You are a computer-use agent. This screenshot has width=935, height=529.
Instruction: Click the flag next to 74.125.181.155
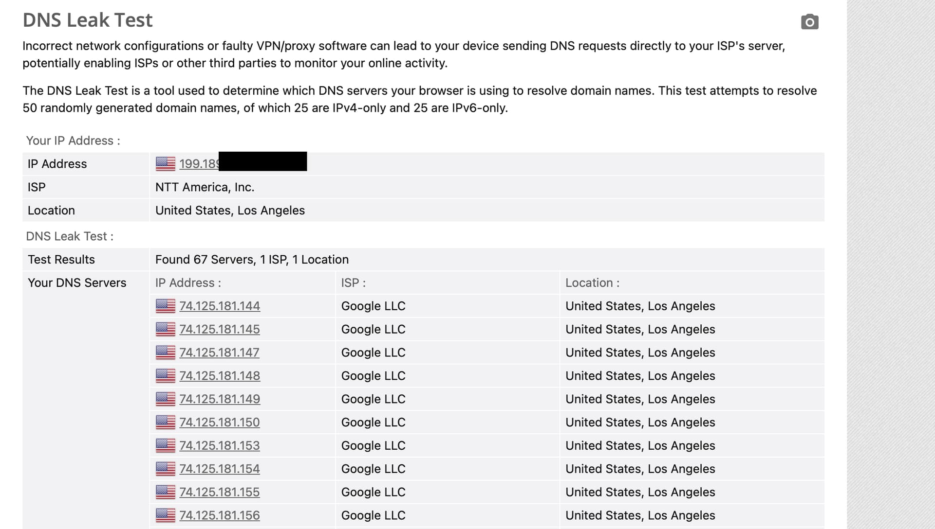tap(166, 492)
